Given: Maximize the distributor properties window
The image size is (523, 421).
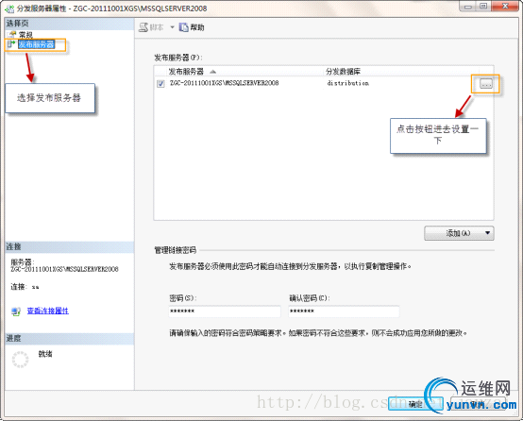Looking at the screenshot, I should [x=483, y=7].
